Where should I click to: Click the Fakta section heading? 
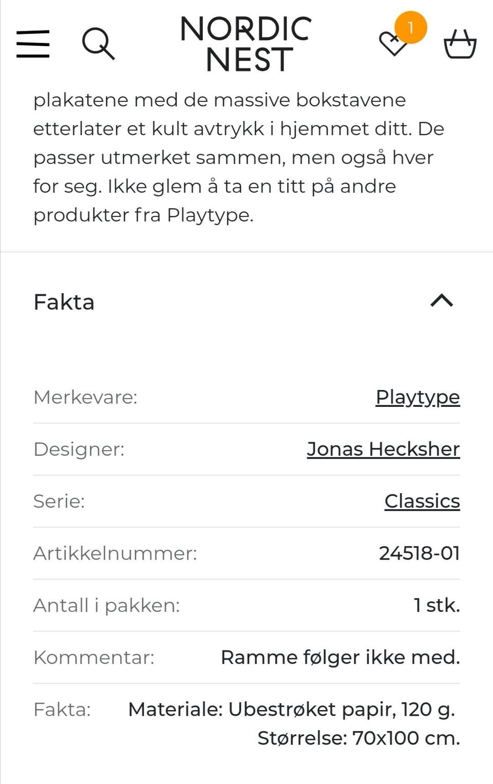point(64,302)
